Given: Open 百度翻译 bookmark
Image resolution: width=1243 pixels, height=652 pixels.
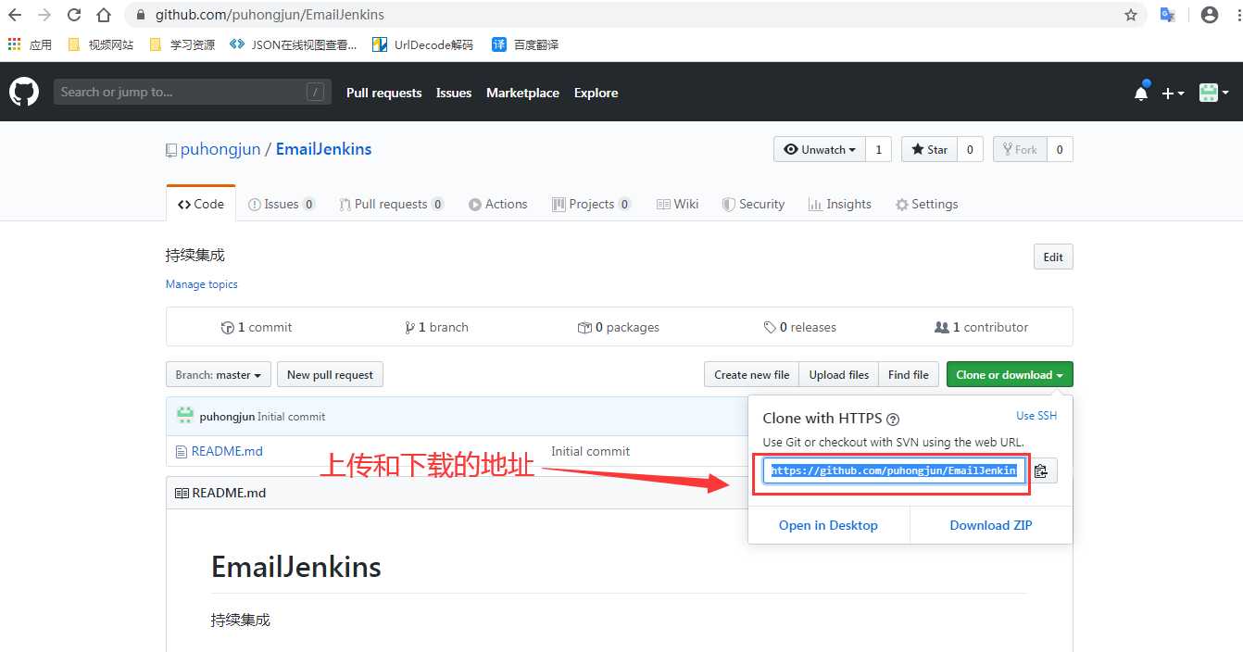Looking at the screenshot, I should [x=525, y=44].
